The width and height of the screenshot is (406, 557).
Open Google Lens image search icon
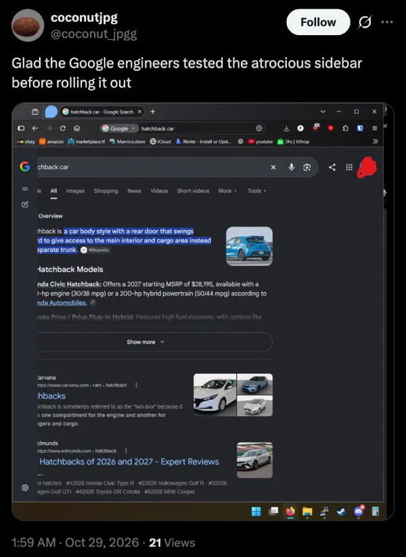(x=307, y=167)
